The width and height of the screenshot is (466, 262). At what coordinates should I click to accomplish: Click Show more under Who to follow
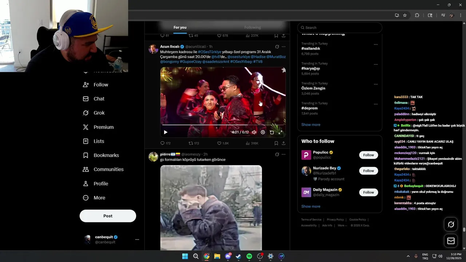[311, 206]
